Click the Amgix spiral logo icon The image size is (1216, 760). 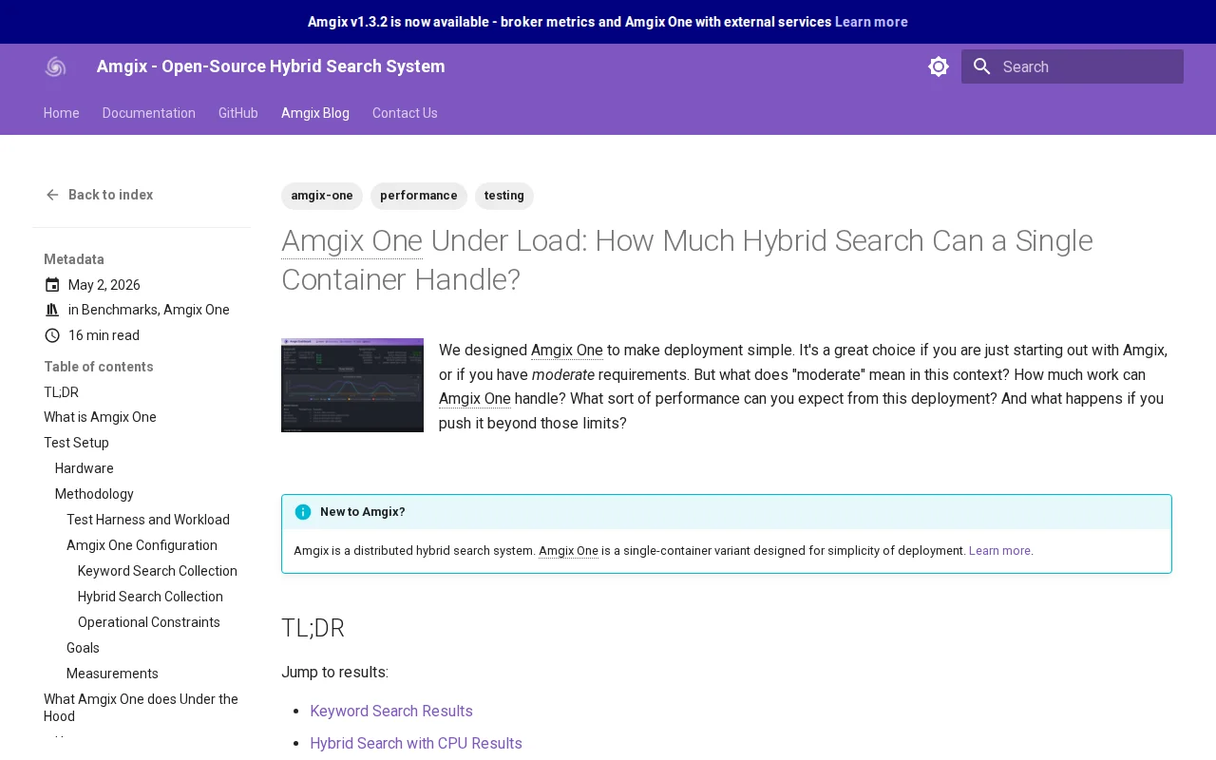coord(55,66)
